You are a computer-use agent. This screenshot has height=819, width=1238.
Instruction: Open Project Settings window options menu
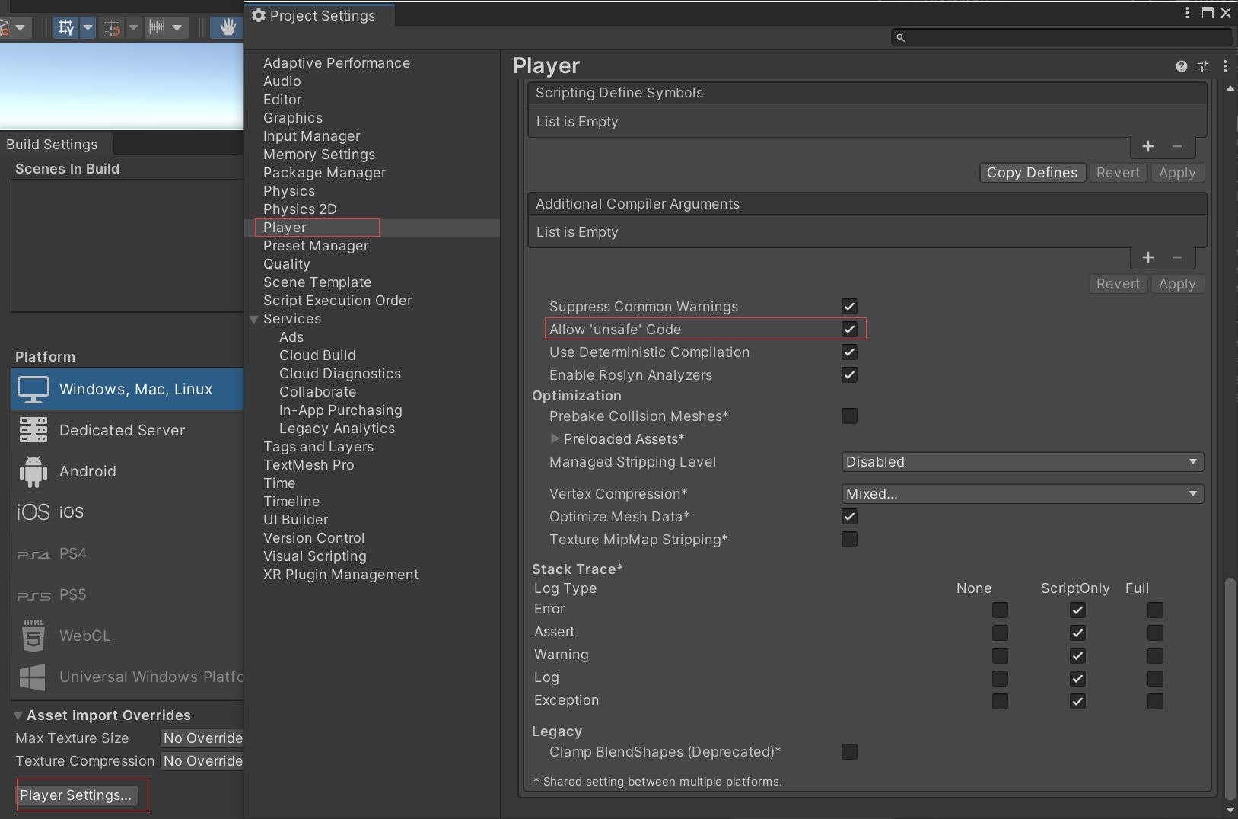coord(1187,13)
